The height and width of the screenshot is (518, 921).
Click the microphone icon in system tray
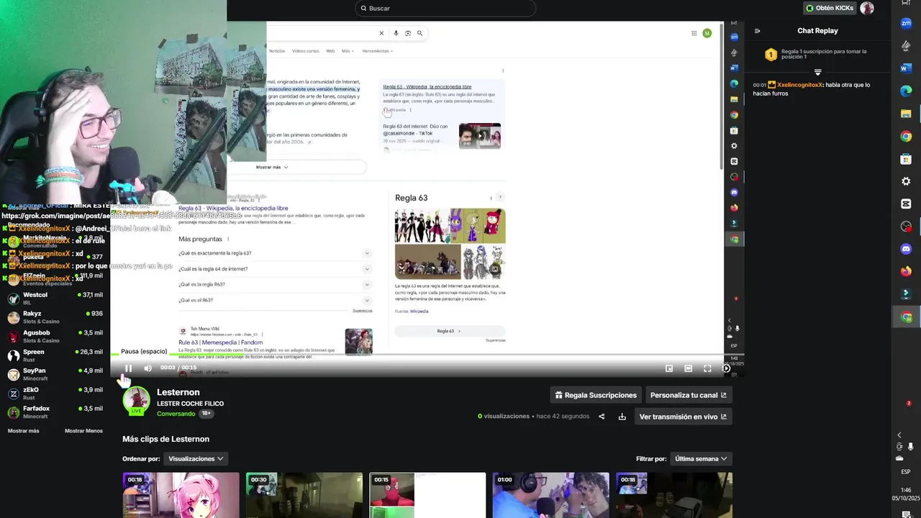click(x=910, y=447)
